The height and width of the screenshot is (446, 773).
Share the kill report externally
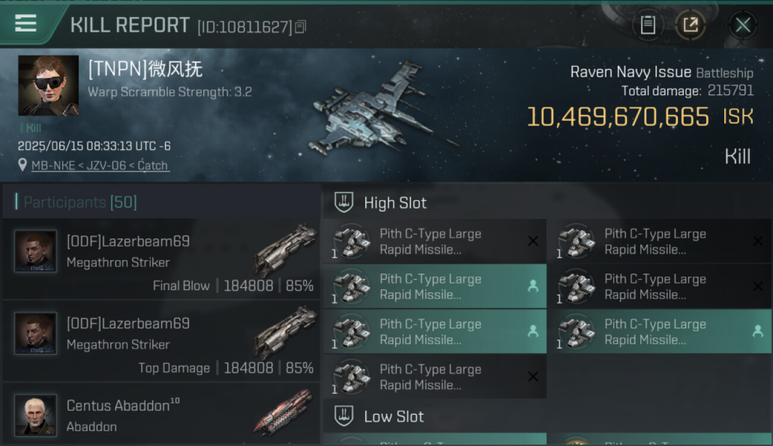pyautogui.click(x=690, y=25)
